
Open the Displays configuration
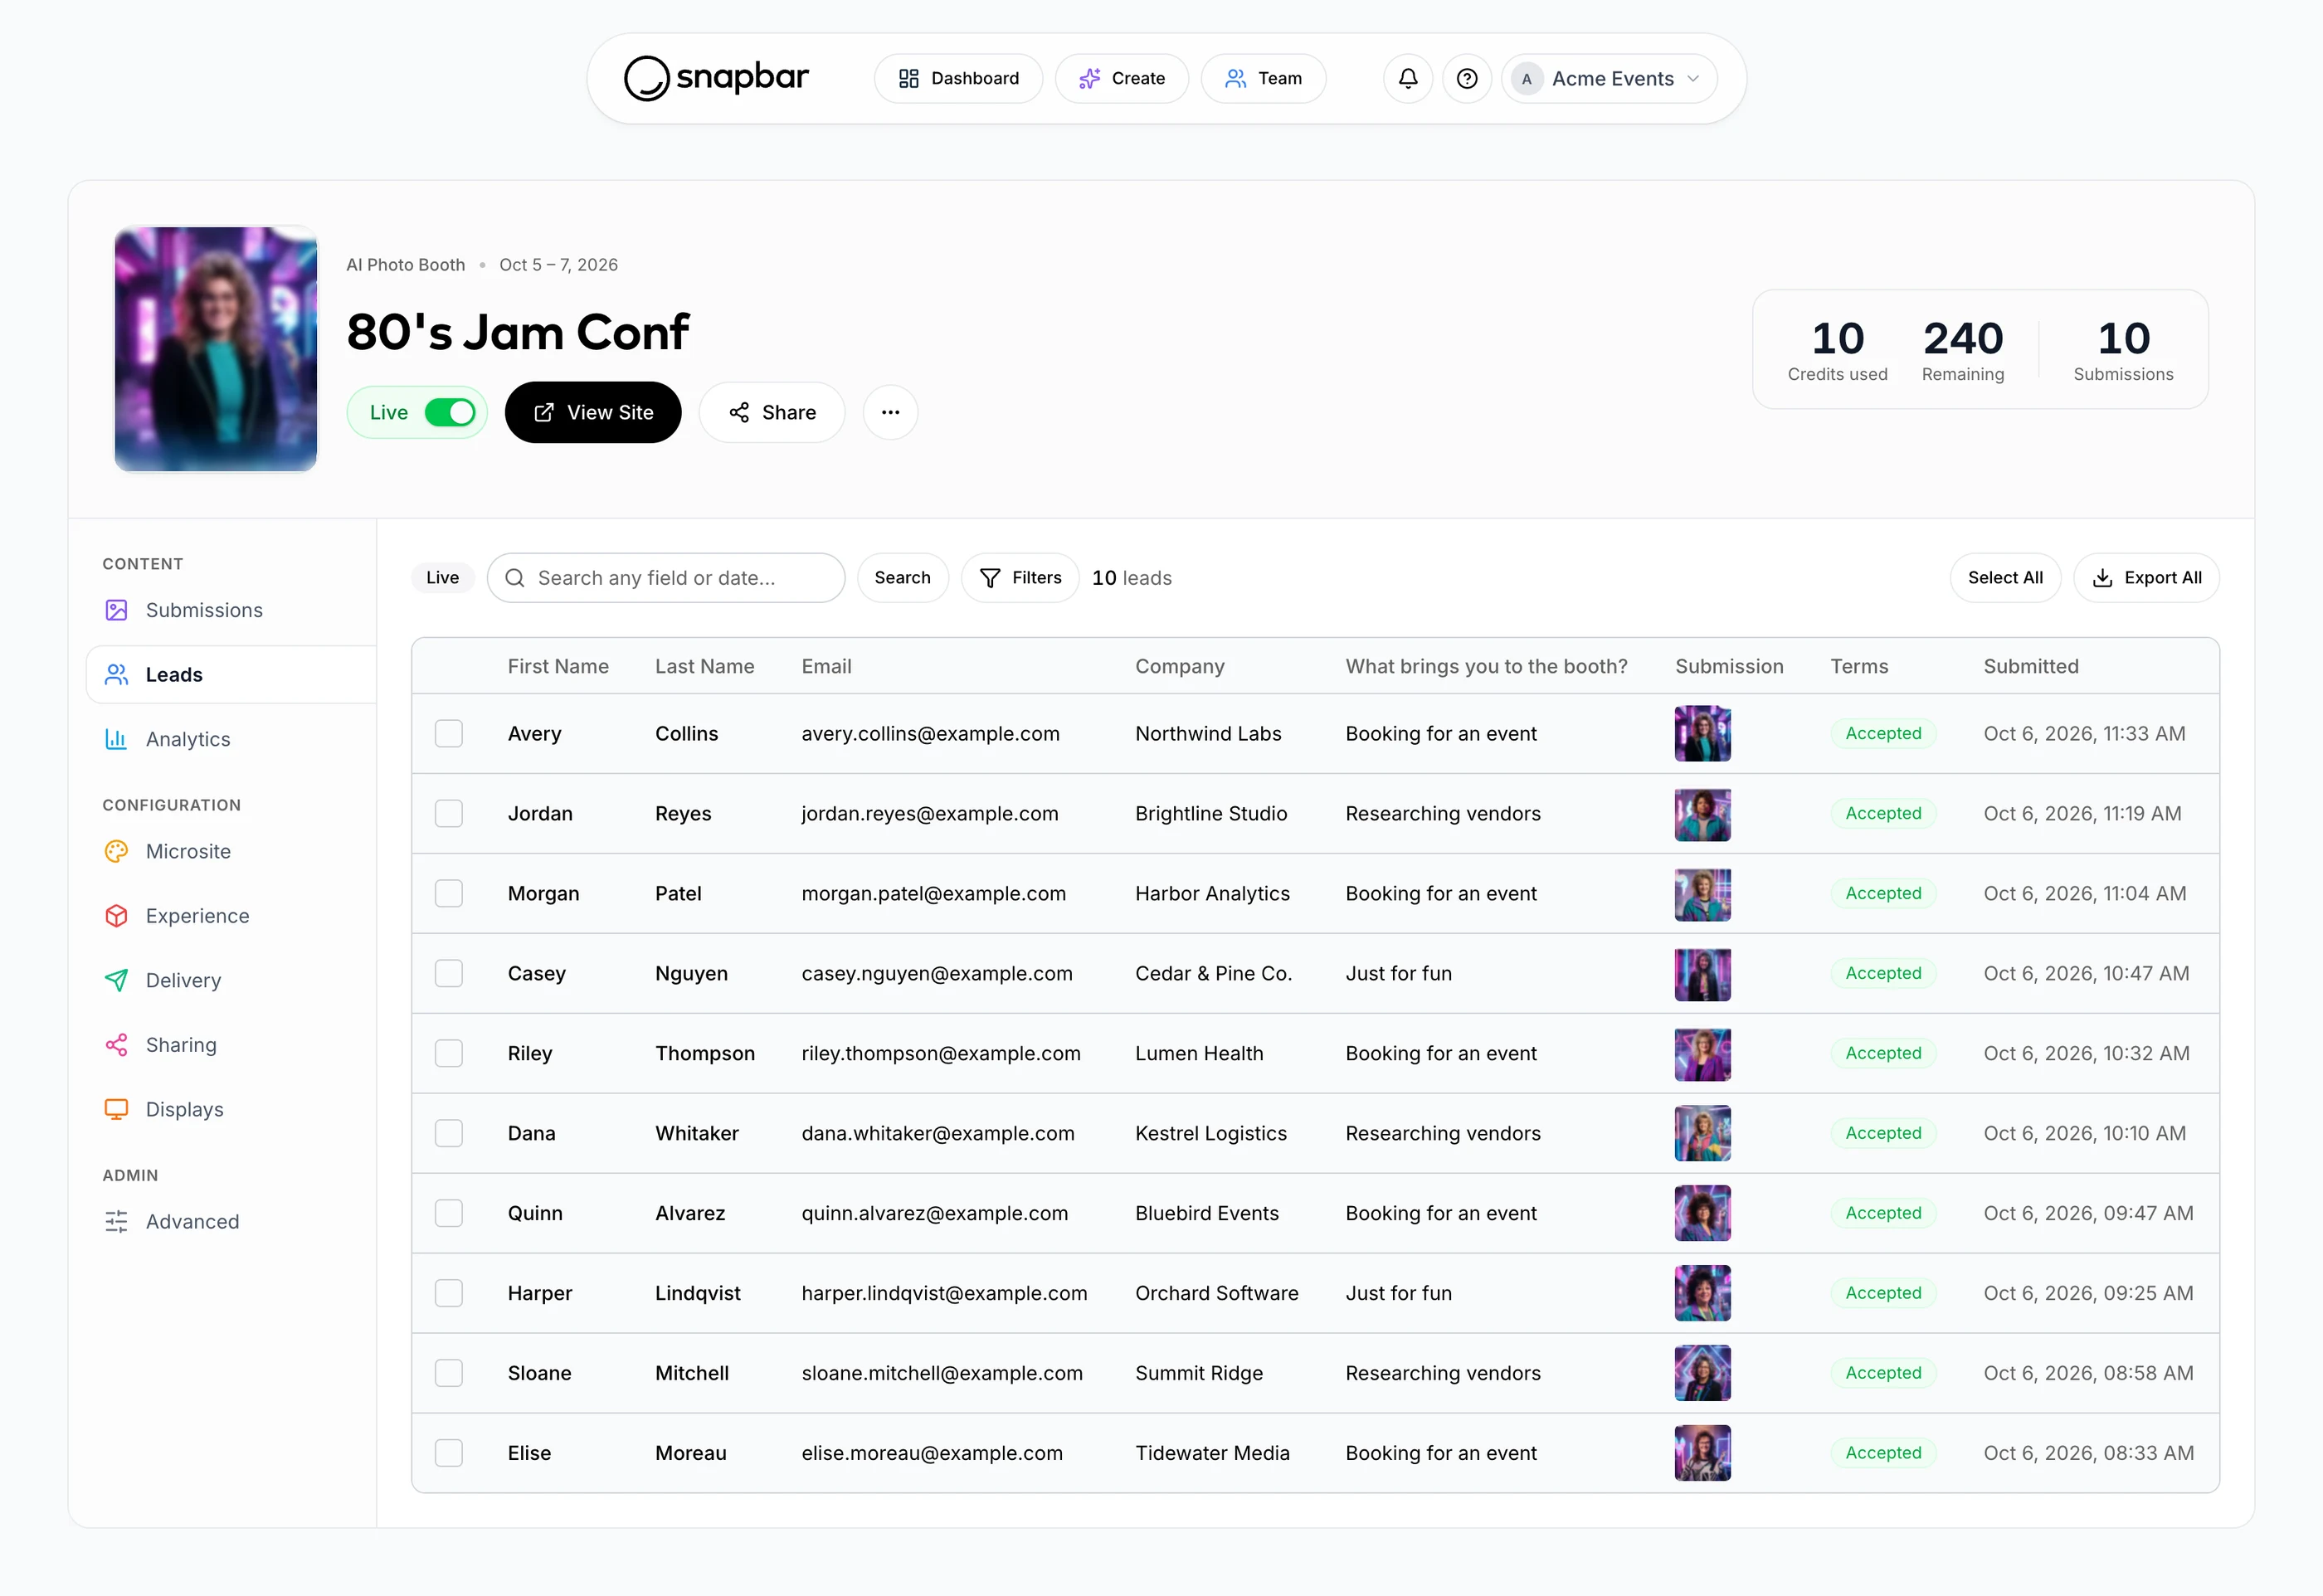point(231,1109)
